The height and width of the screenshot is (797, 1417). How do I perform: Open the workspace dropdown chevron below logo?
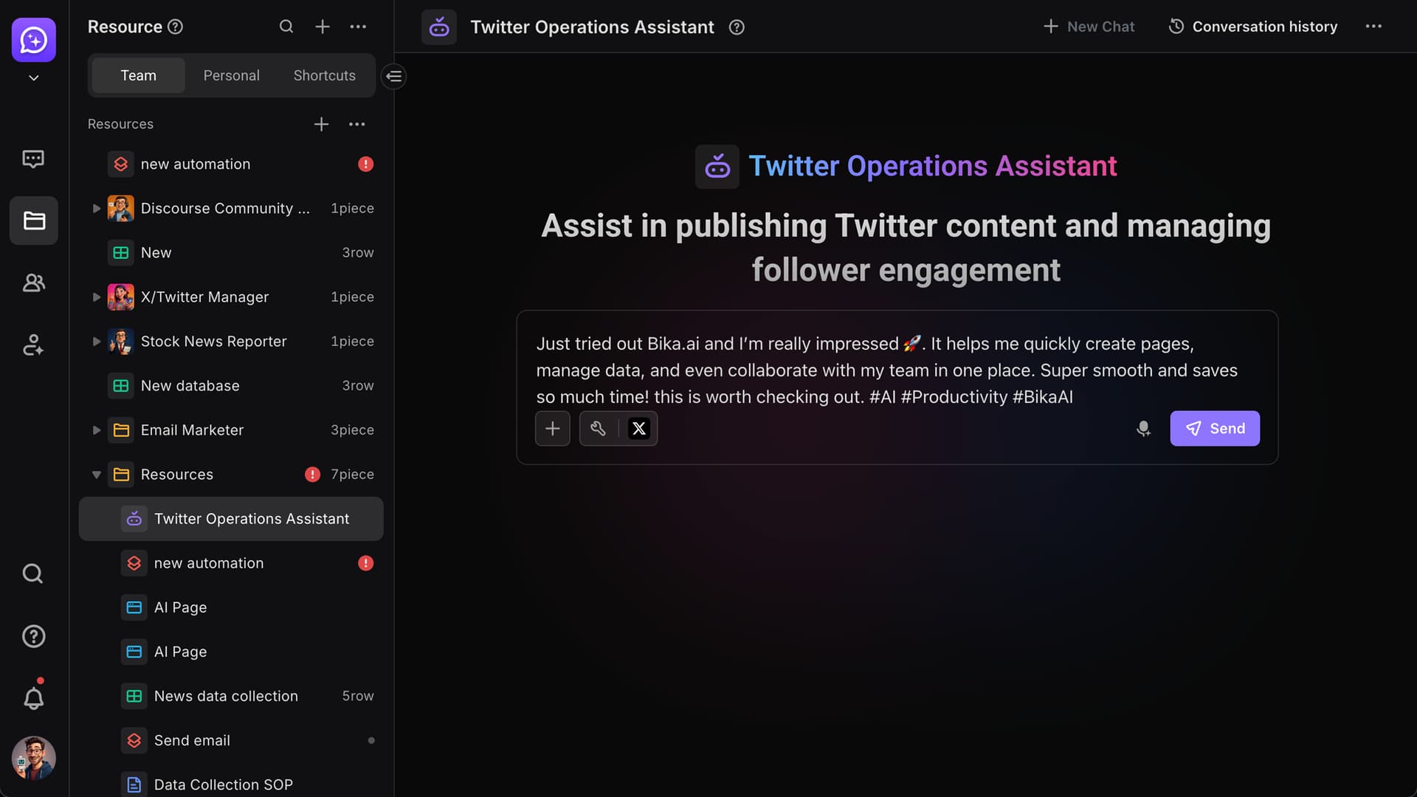click(33, 78)
